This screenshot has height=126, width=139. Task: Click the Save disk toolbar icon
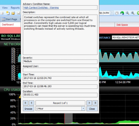pyautogui.click(x=19, y=13)
